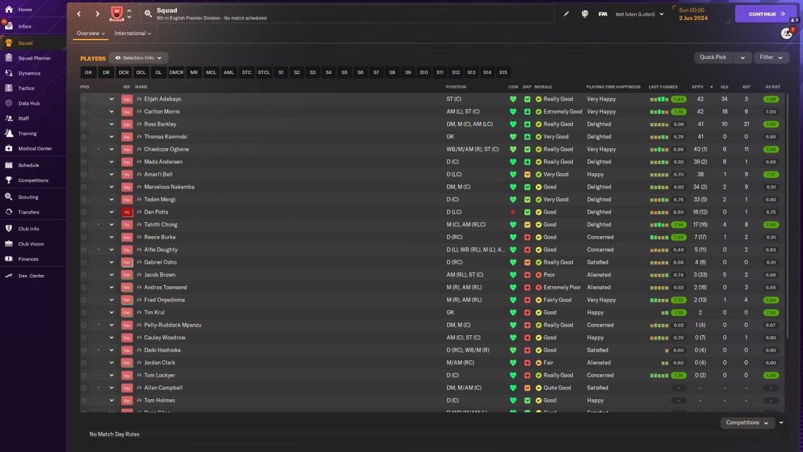
Task: Open the Overview tab menu
Action: click(x=91, y=33)
